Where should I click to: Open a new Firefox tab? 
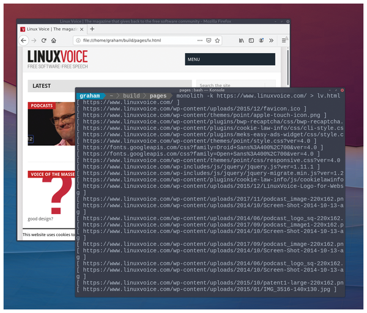coord(92,29)
